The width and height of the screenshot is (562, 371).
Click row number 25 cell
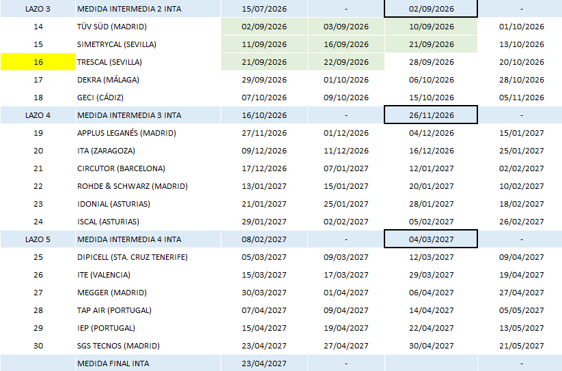(38, 257)
